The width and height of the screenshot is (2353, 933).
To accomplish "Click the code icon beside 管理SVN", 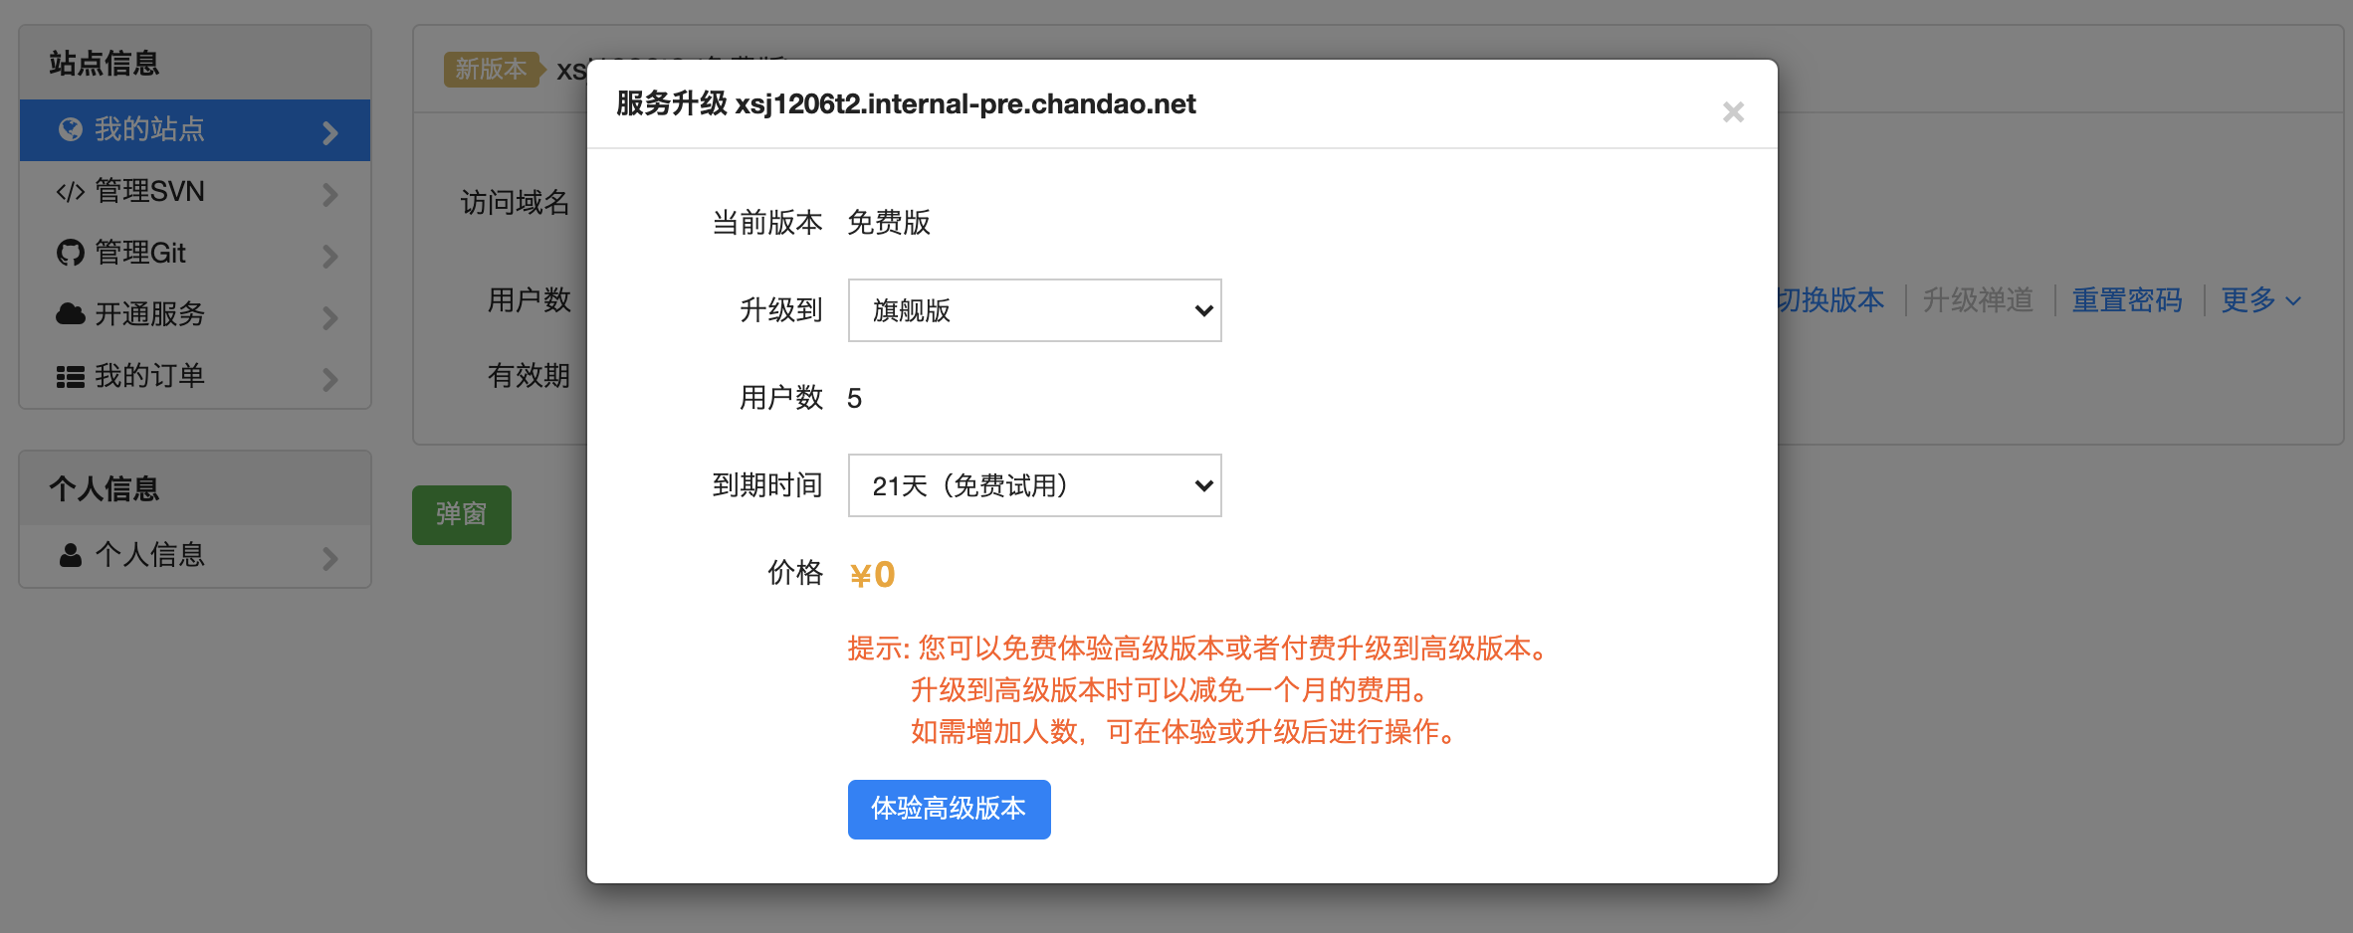I will 70,192.
